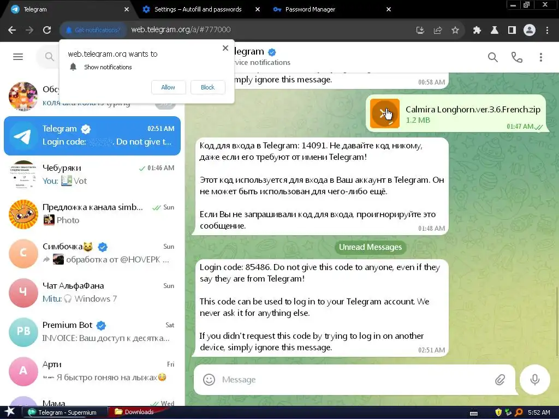Click the Get notifications chip in address bar
The width and height of the screenshot is (559, 419).
pos(93,30)
